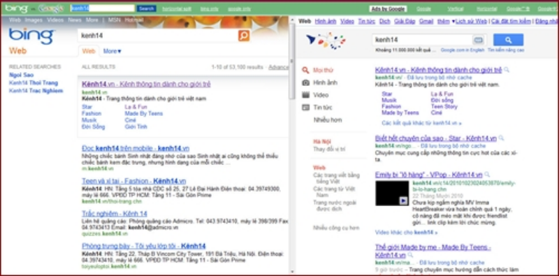
Task: Click the Bing logo
Action: click(x=31, y=36)
